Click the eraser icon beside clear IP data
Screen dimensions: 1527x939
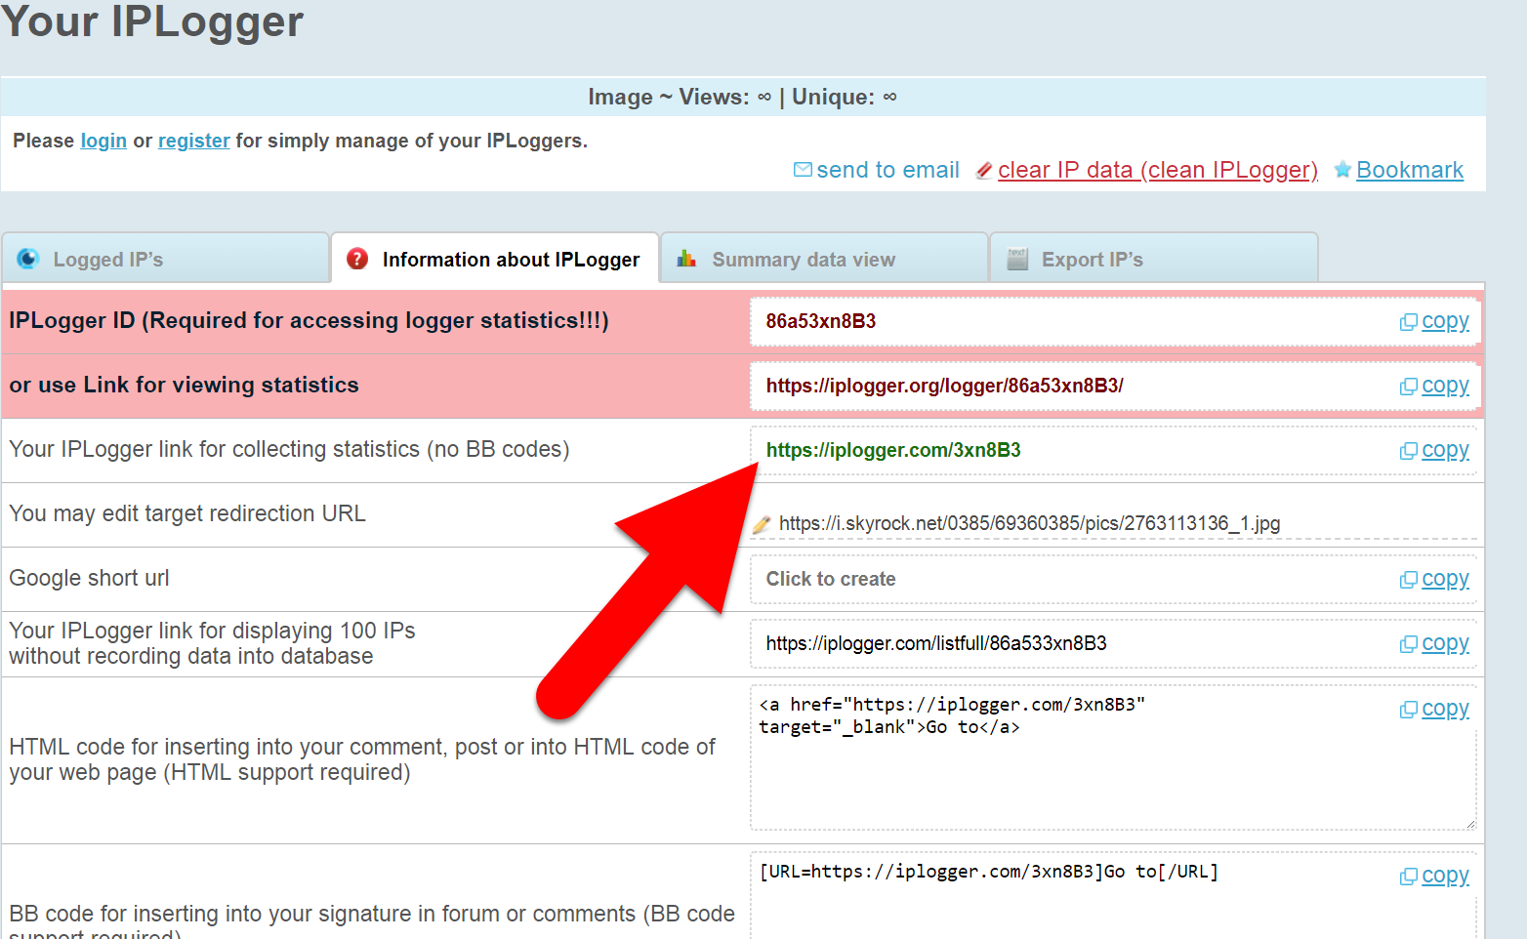point(984,171)
